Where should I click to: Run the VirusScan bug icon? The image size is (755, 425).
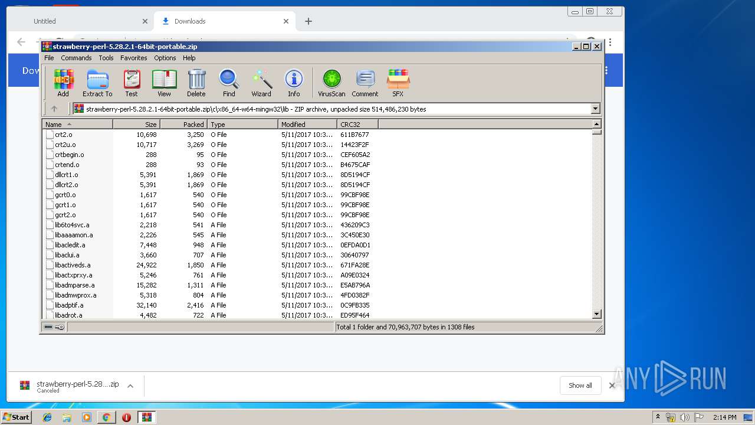tap(331, 83)
